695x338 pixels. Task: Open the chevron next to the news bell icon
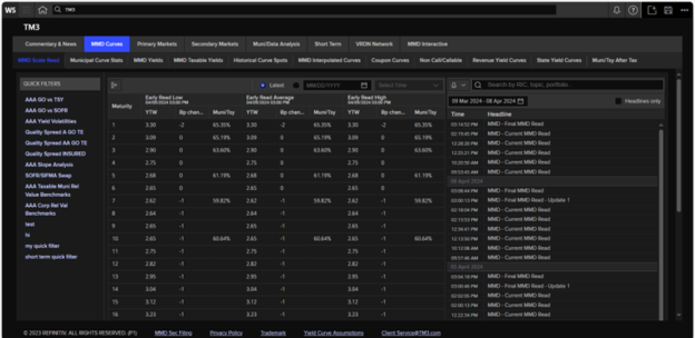(x=462, y=84)
